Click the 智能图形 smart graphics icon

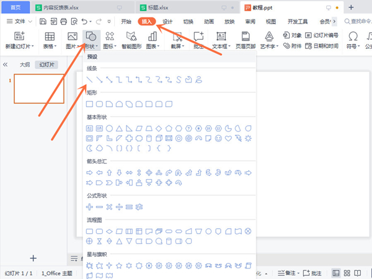(131, 40)
